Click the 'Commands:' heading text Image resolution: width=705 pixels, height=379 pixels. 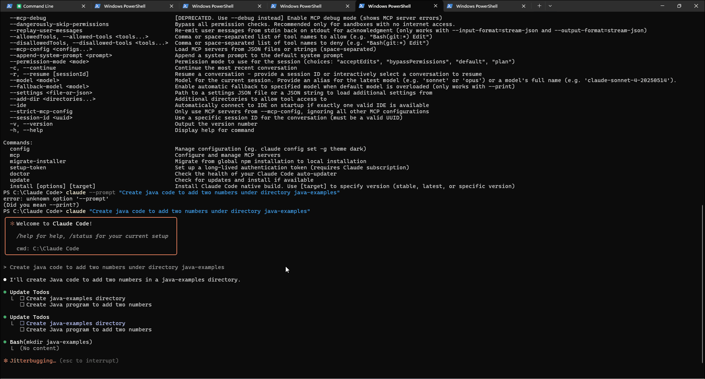pyautogui.click(x=18, y=143)
